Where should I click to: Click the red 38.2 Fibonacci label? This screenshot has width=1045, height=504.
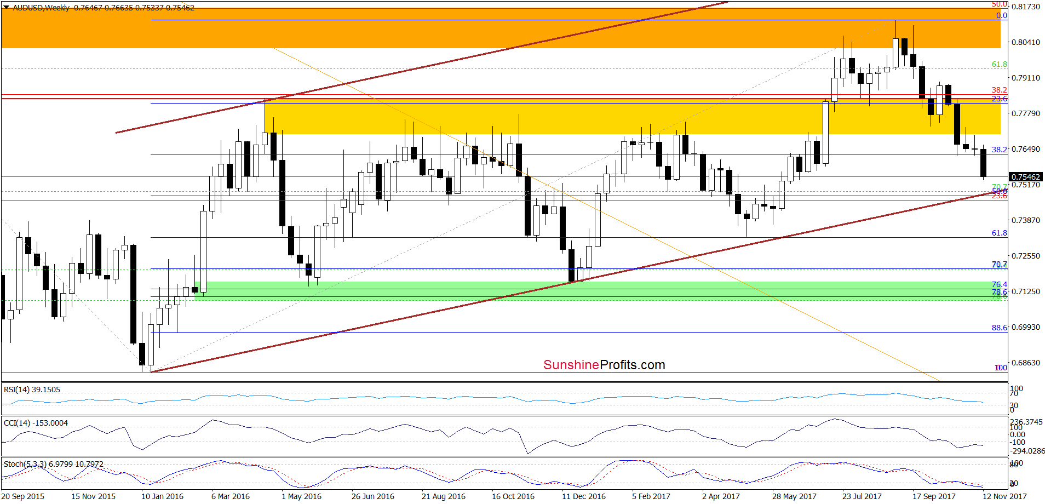pyautogui.click(x=1000, y=90)
